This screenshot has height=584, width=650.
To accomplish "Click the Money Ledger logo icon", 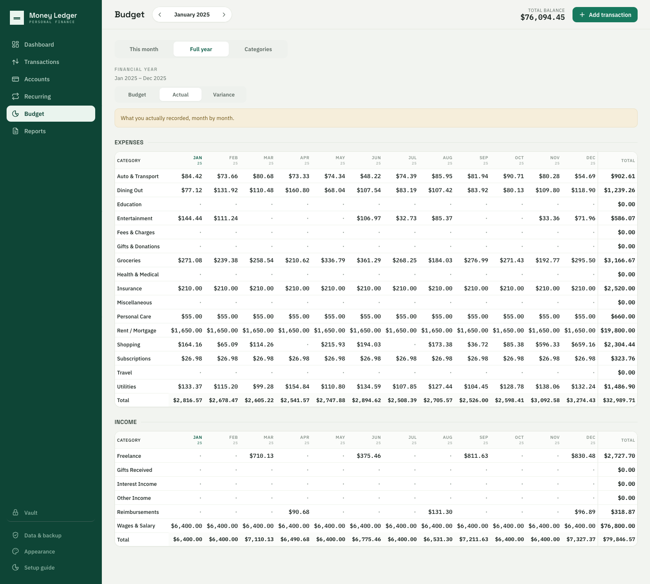I will click(x=17, y=18).
